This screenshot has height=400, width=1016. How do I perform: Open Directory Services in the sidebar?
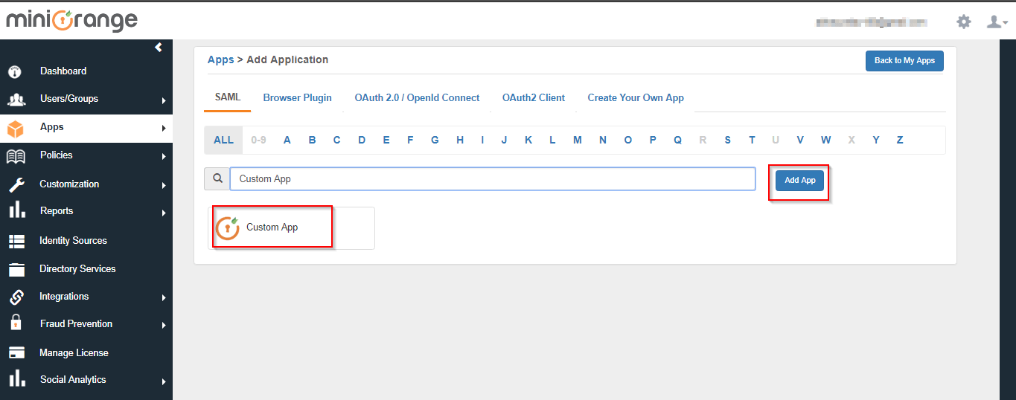click(77, 269)
